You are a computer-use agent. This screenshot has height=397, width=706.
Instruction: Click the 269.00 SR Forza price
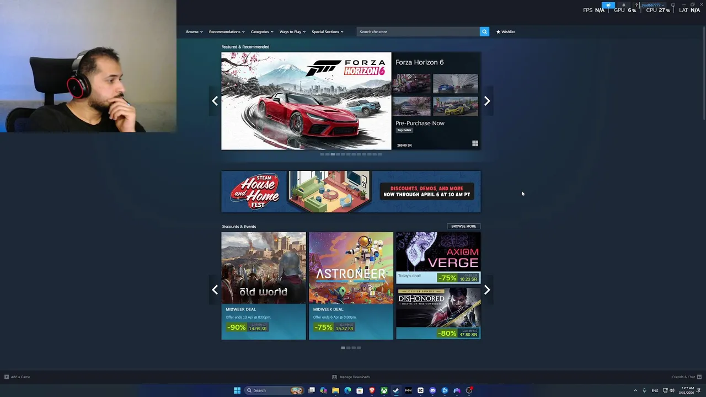[x=404, y=146]
